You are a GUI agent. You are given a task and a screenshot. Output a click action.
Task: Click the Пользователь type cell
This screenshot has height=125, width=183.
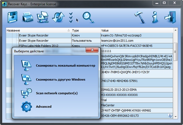[86, 41]
